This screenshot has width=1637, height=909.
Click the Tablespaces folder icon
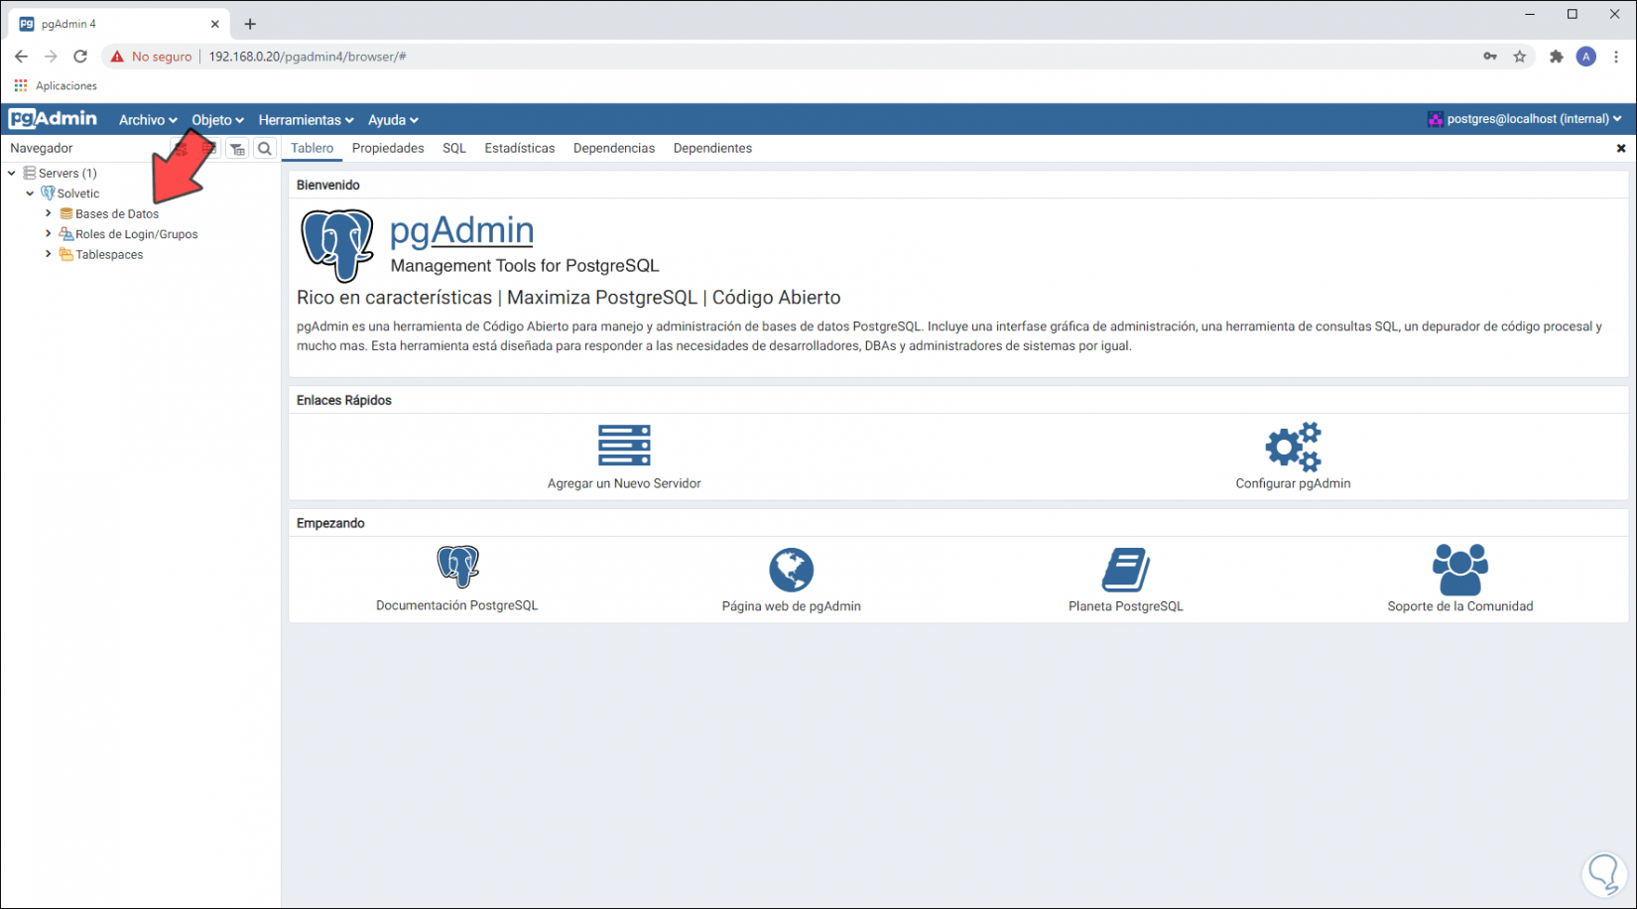pos(66,255)
